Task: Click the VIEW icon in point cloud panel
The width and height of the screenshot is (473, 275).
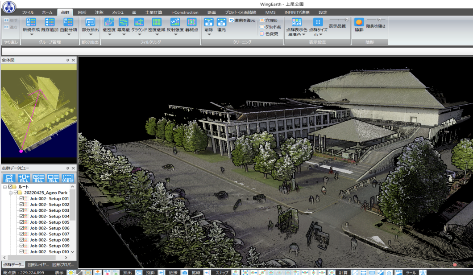Action: click(x=68, y=178)
